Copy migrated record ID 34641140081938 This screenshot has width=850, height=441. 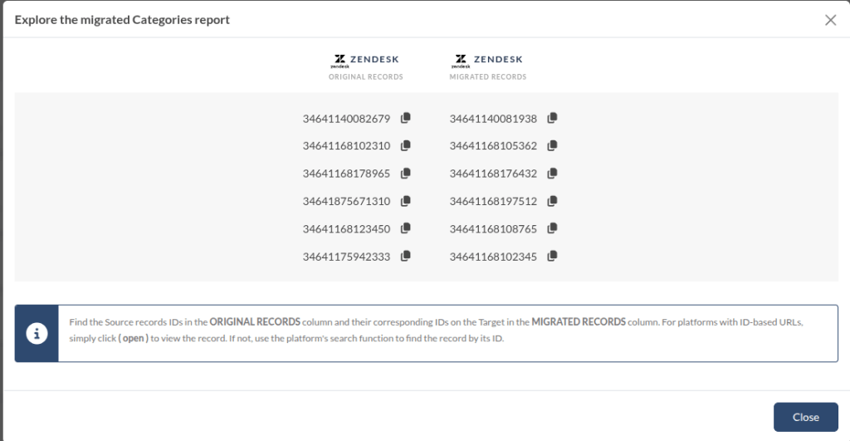click(553, 118)
